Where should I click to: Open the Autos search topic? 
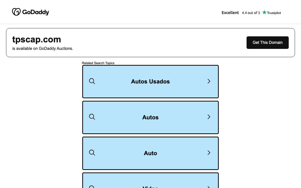pos(150,117)
